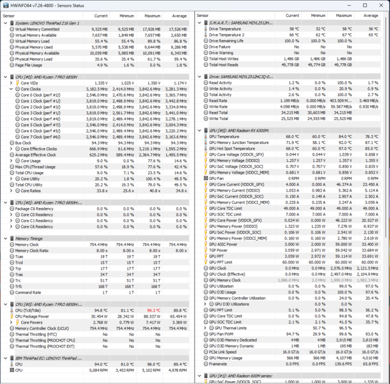Click the Read Rate sensor icon
The width and height of the screenshot is (390, 384).
point(205,101)
